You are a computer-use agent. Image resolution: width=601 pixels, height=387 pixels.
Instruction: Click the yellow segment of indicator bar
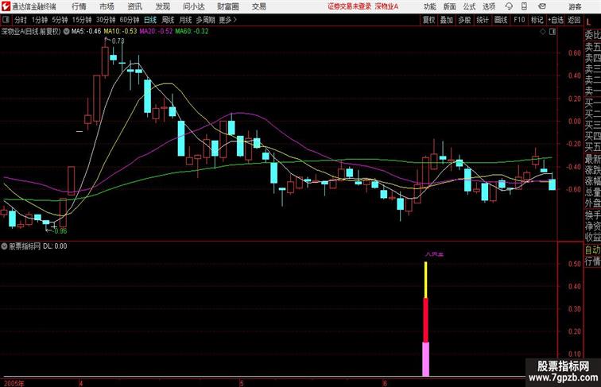click(x=426, y=280)
